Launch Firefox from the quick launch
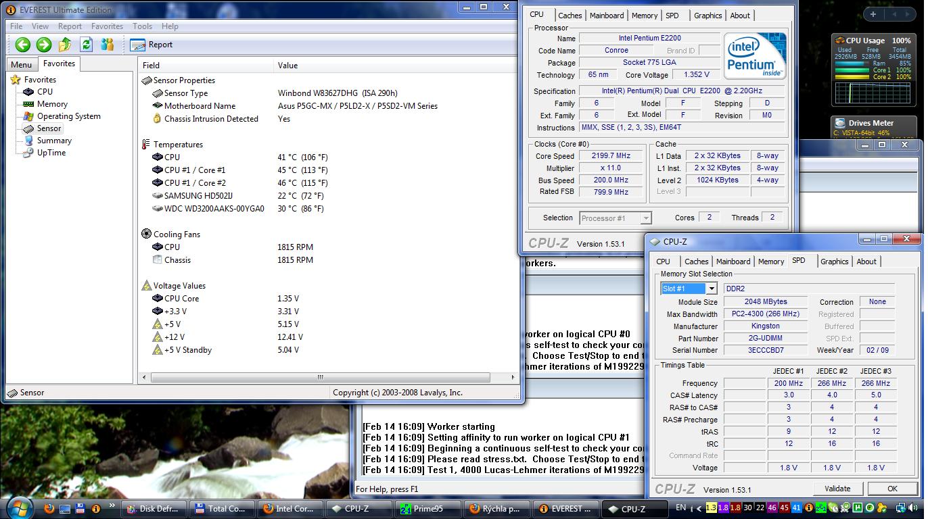Viewport: 928px width, 519px height. [49, 508]
